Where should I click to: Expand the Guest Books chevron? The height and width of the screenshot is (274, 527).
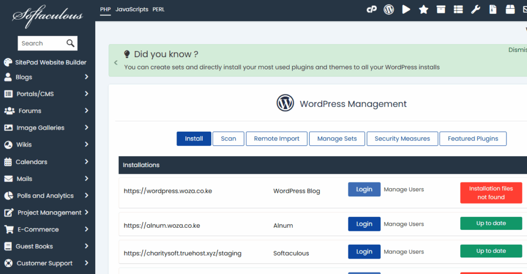tap(86, 246)
